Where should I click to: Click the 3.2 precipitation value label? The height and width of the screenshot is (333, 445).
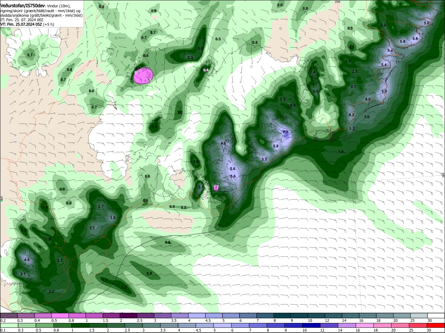(x=352, y=128)
